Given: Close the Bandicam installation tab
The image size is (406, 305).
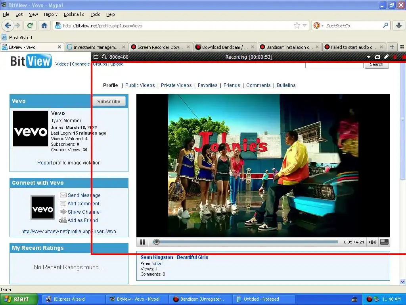Looking at the screenshot, I should 317,47.
